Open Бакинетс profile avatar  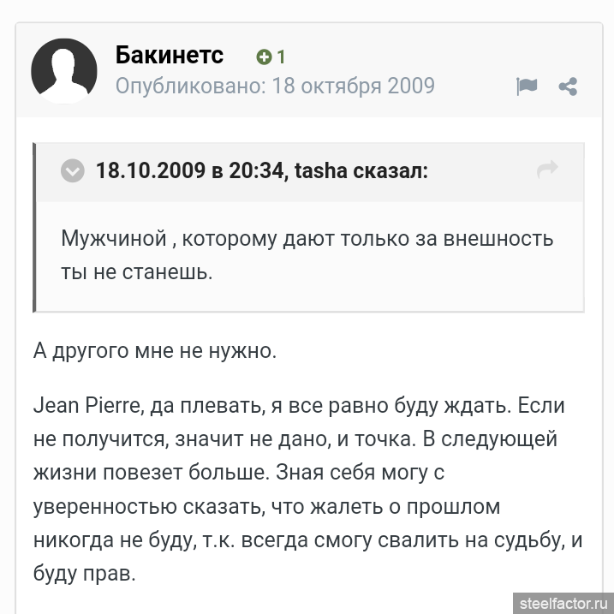(64, 70)
